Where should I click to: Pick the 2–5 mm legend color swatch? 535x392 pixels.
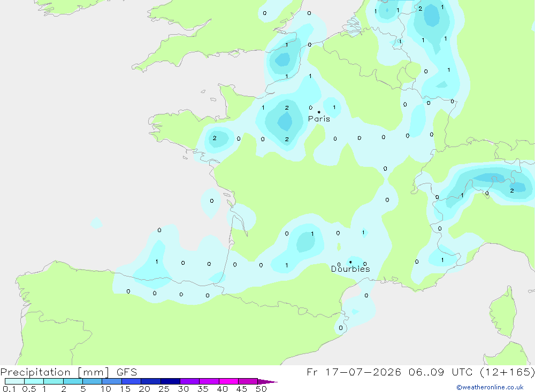coord(73,381)
